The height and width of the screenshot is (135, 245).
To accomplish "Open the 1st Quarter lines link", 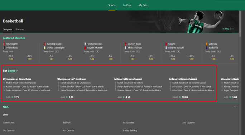I will coord(128,123).
